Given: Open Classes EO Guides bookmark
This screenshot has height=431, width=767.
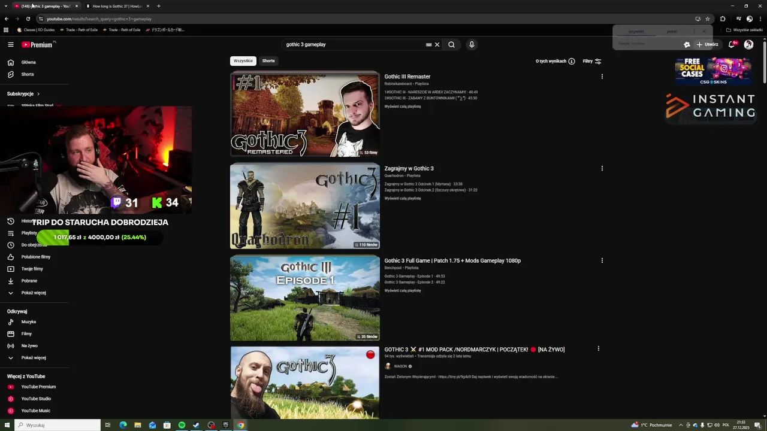Looking at the screenshot, I should tap(36, 29).
